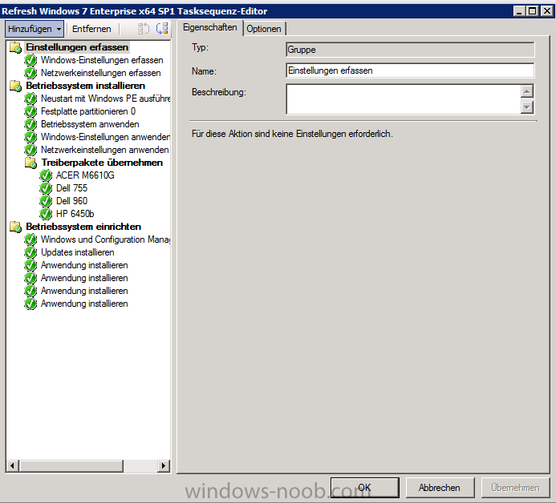Screen dimensions: 556x503
Task: Click check icon for ACER M6610G
Action: [46, 175]
